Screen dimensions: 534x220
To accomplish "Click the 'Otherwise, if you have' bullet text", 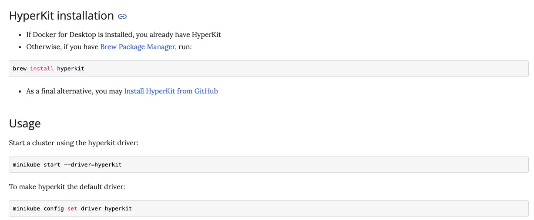I will [x=62, y=47].
